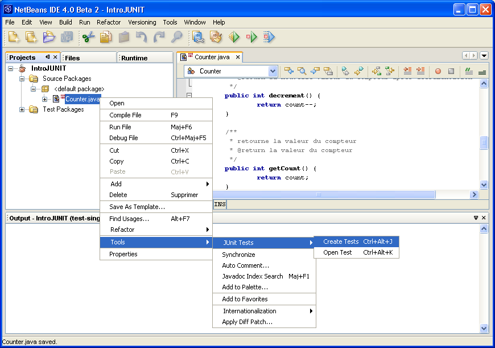Expand the Add submenu in the context menu
The image size is (495, 348).
coord(156,184)
